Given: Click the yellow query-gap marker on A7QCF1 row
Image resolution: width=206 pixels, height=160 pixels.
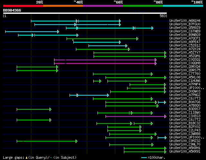Looking at the screenshot, I should [x=73, y=40].
